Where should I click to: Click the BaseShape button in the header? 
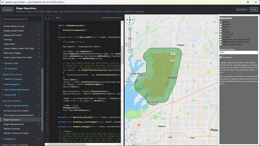pyautogui.click(x=242, y=10)
